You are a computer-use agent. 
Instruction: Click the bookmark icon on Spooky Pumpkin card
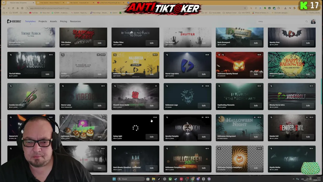[x=167, y=117]
